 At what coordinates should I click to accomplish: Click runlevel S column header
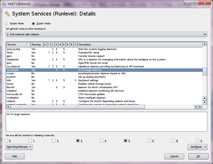coord(76,45)
